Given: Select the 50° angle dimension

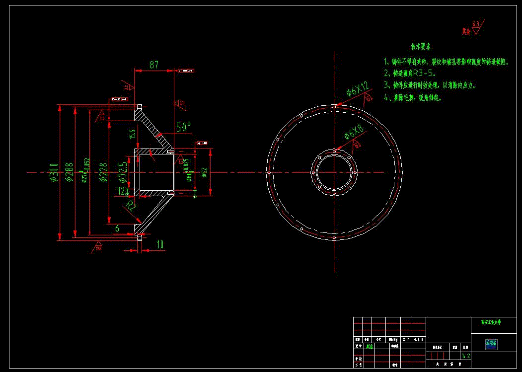Looking at the screenshot, I should click(183, 127).
